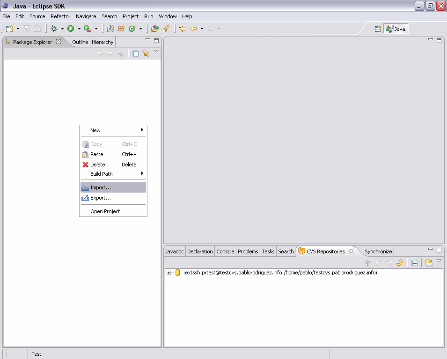Go to Last Edit Location icon
Viewport: 447px width, 359px height.
coord(183,29)
